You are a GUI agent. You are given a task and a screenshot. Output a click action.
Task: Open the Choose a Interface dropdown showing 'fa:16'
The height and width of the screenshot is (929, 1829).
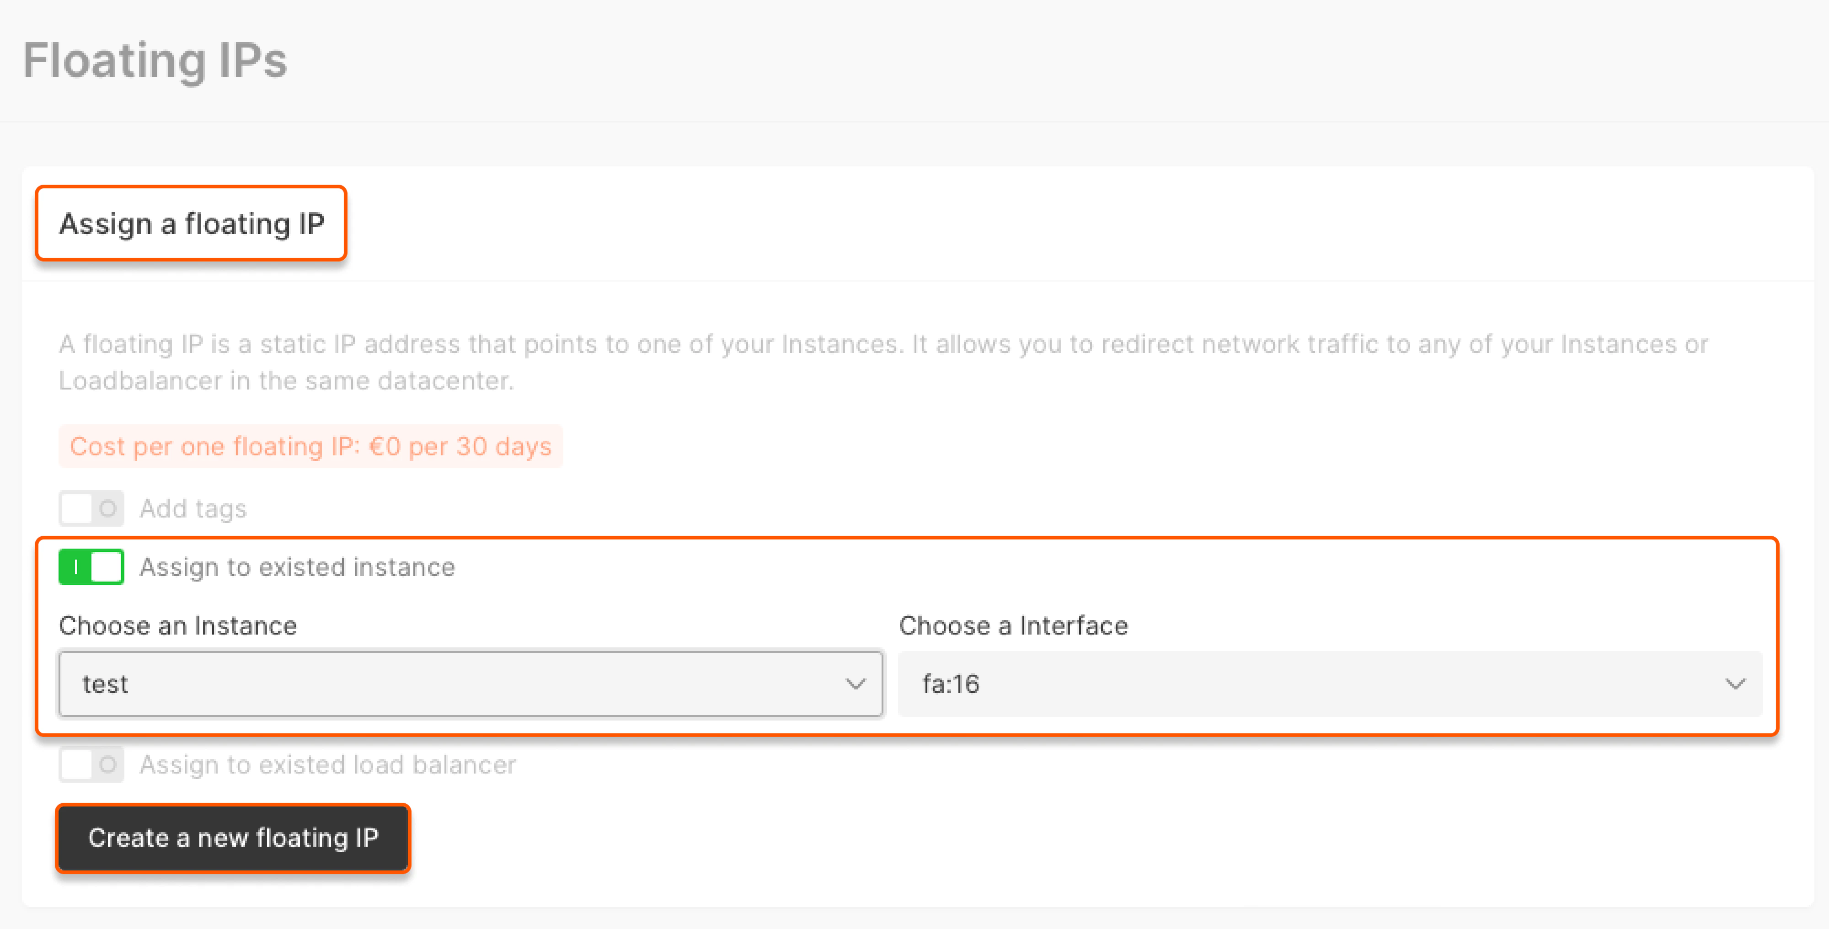(x=1329, y=683)
